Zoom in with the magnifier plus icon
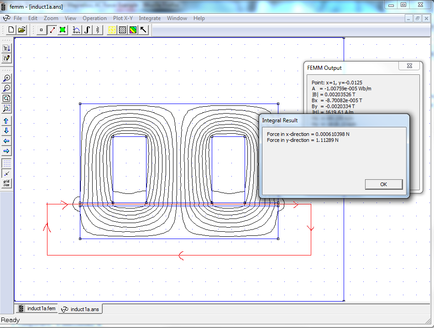434x328 pixels. point(6,78)
